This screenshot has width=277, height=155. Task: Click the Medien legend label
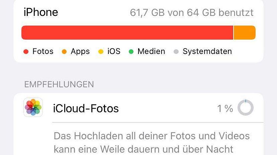point(151,51)
